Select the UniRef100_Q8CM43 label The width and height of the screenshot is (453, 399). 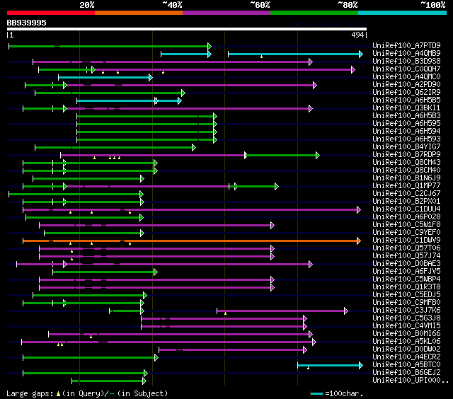406,162
